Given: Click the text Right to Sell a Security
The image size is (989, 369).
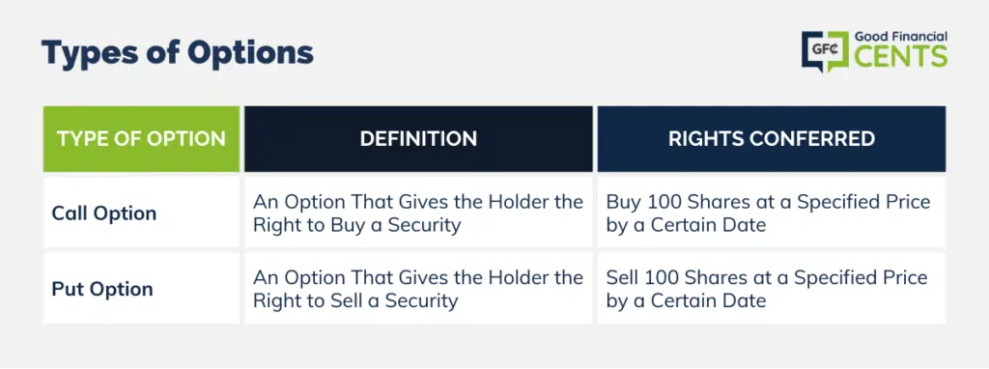Looking at the screenshot, I should pyautogui.click(x=355, y=300).
